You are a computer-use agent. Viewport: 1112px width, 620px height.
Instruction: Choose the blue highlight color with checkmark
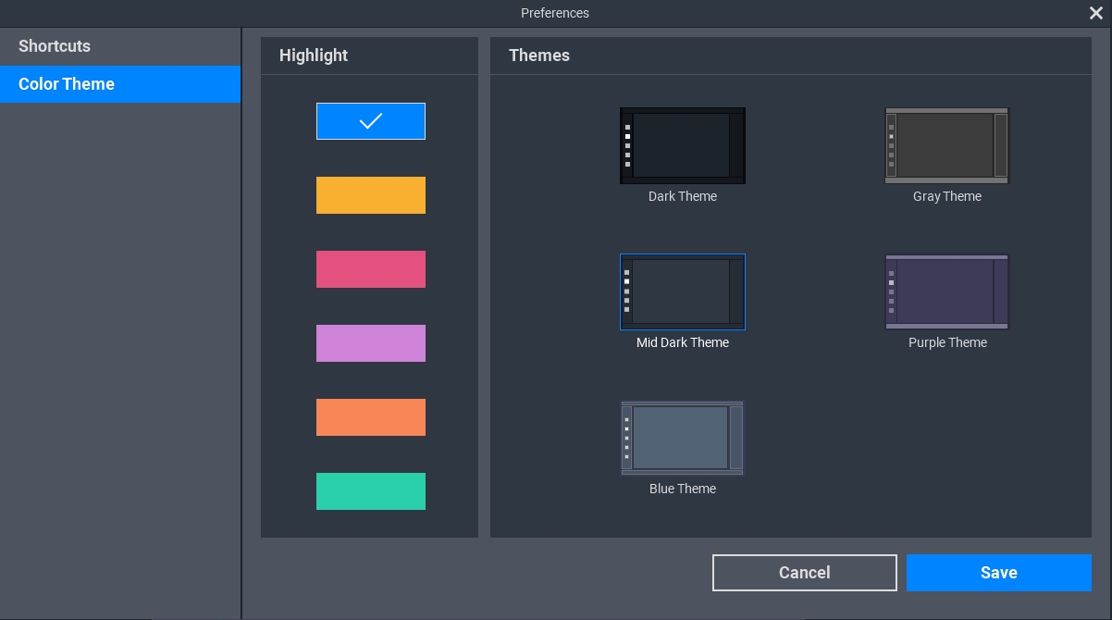pyautogui.click(x=370, y=121)
